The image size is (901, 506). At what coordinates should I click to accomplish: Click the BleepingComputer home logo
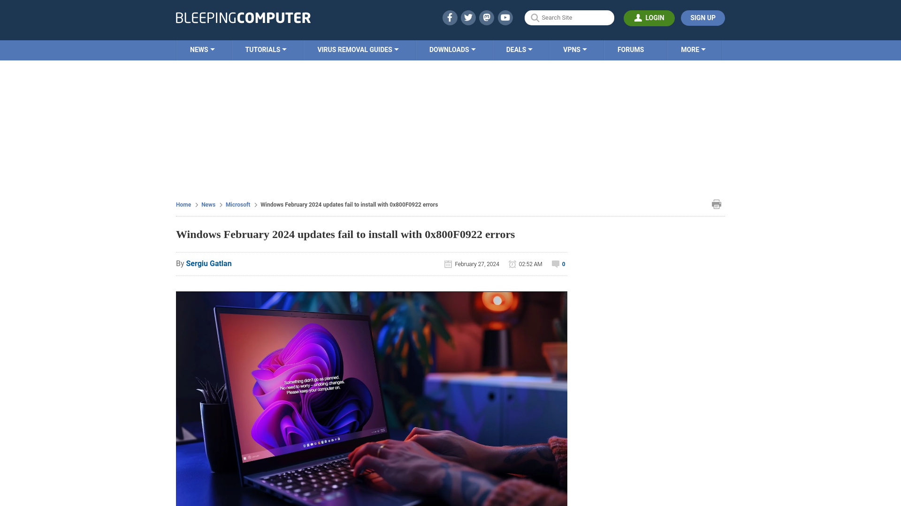pyautogui.click(x=243, y=17)
